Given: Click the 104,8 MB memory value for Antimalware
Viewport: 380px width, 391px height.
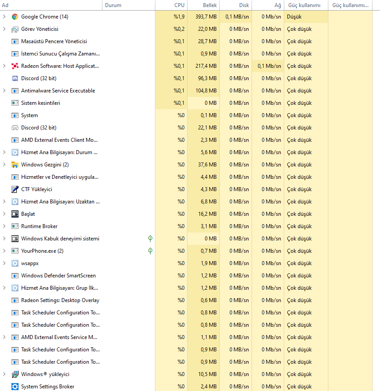Looking at the screenshot, I should point(206,91).
